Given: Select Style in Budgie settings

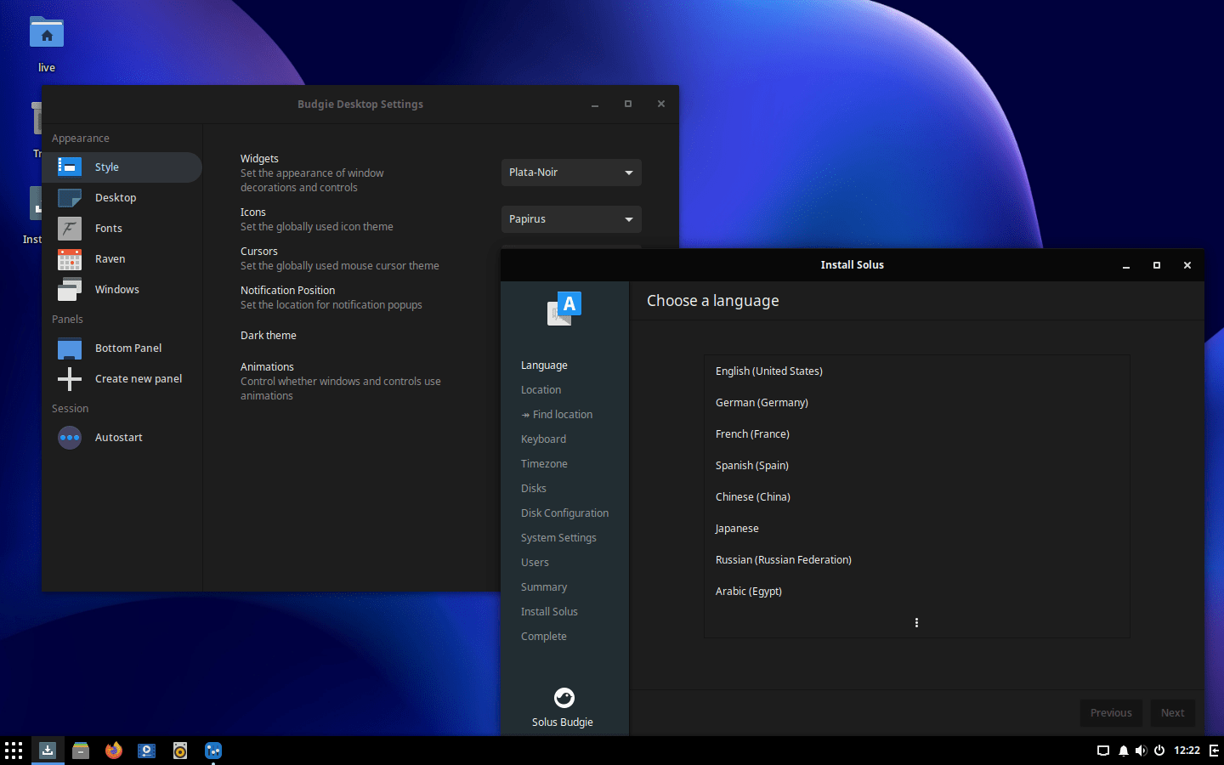Looking at the screenshot, I should (x=122, y=167).
